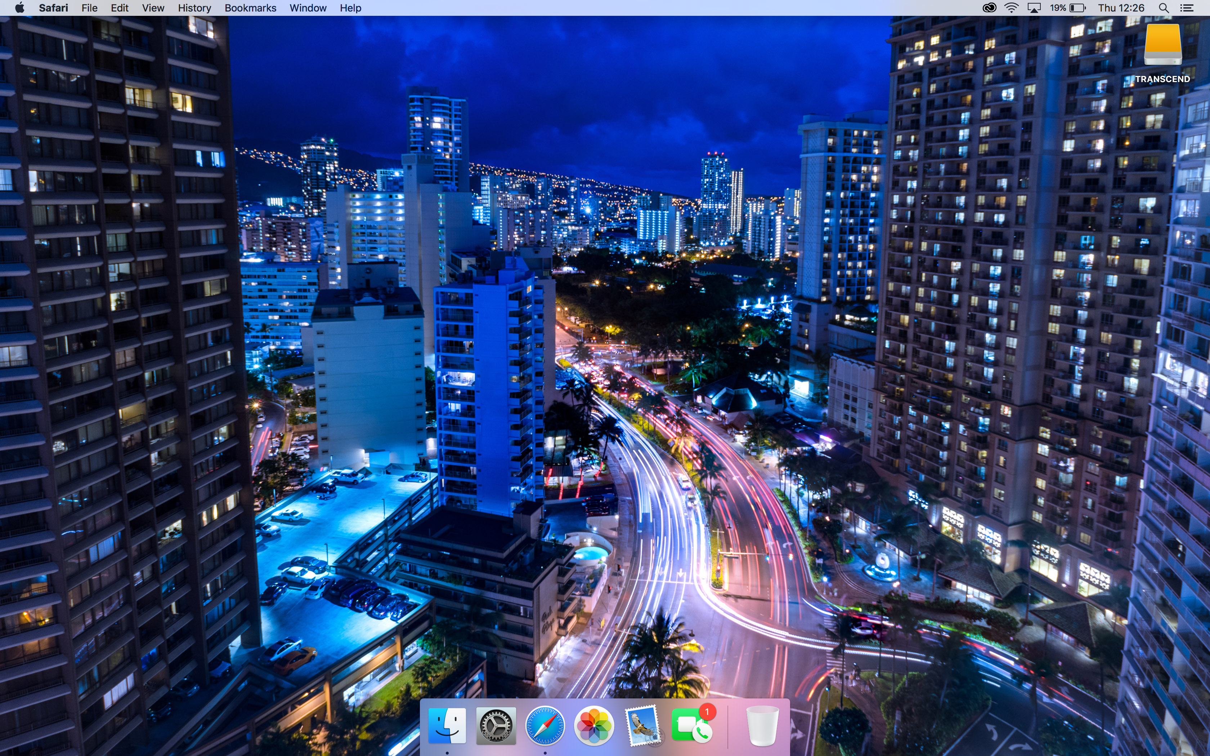
Task: Open Finder from the Dock
Action: tap(447, 725)
